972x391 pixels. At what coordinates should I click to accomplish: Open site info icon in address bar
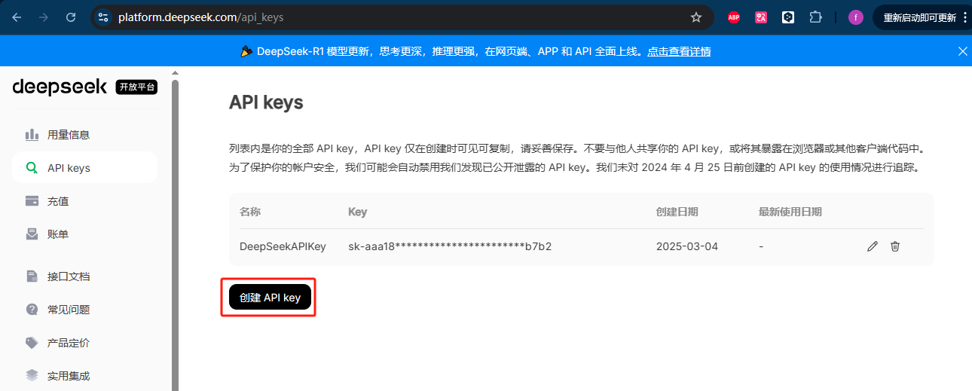click(104, 17)
